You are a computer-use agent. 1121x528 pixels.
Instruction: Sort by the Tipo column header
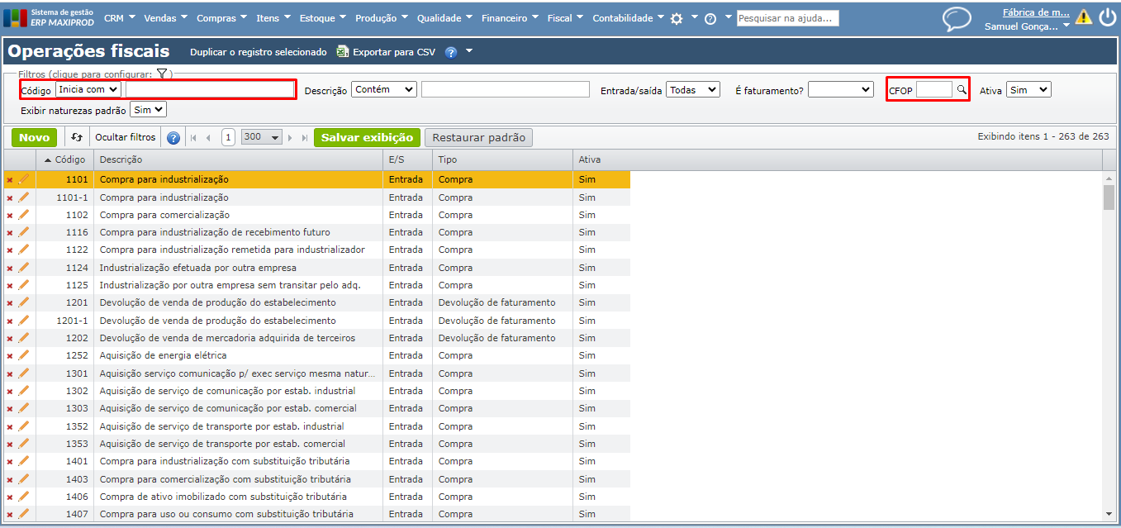point(502,159)
